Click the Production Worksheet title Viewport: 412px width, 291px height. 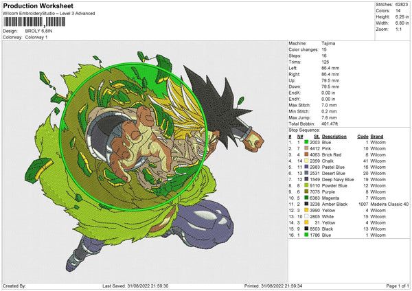point(38,6)
